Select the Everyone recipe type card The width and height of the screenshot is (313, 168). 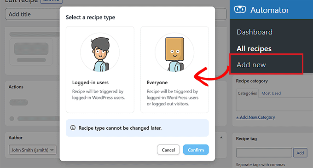[174, 70]
